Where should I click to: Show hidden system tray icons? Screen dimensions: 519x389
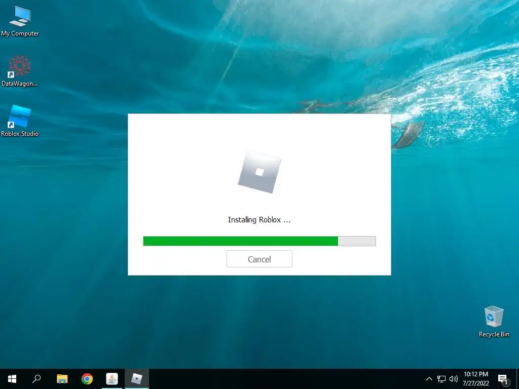pos(429,379)
